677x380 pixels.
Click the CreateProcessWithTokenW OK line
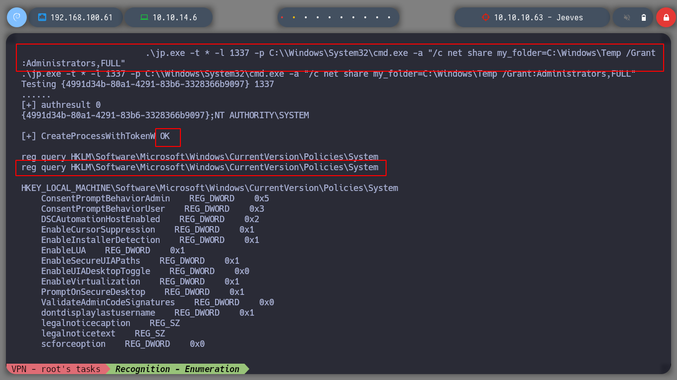coord(96,136)
